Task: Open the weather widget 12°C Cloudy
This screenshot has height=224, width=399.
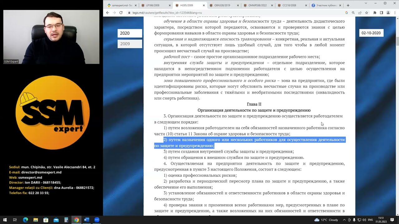Action: coord(326,220)
